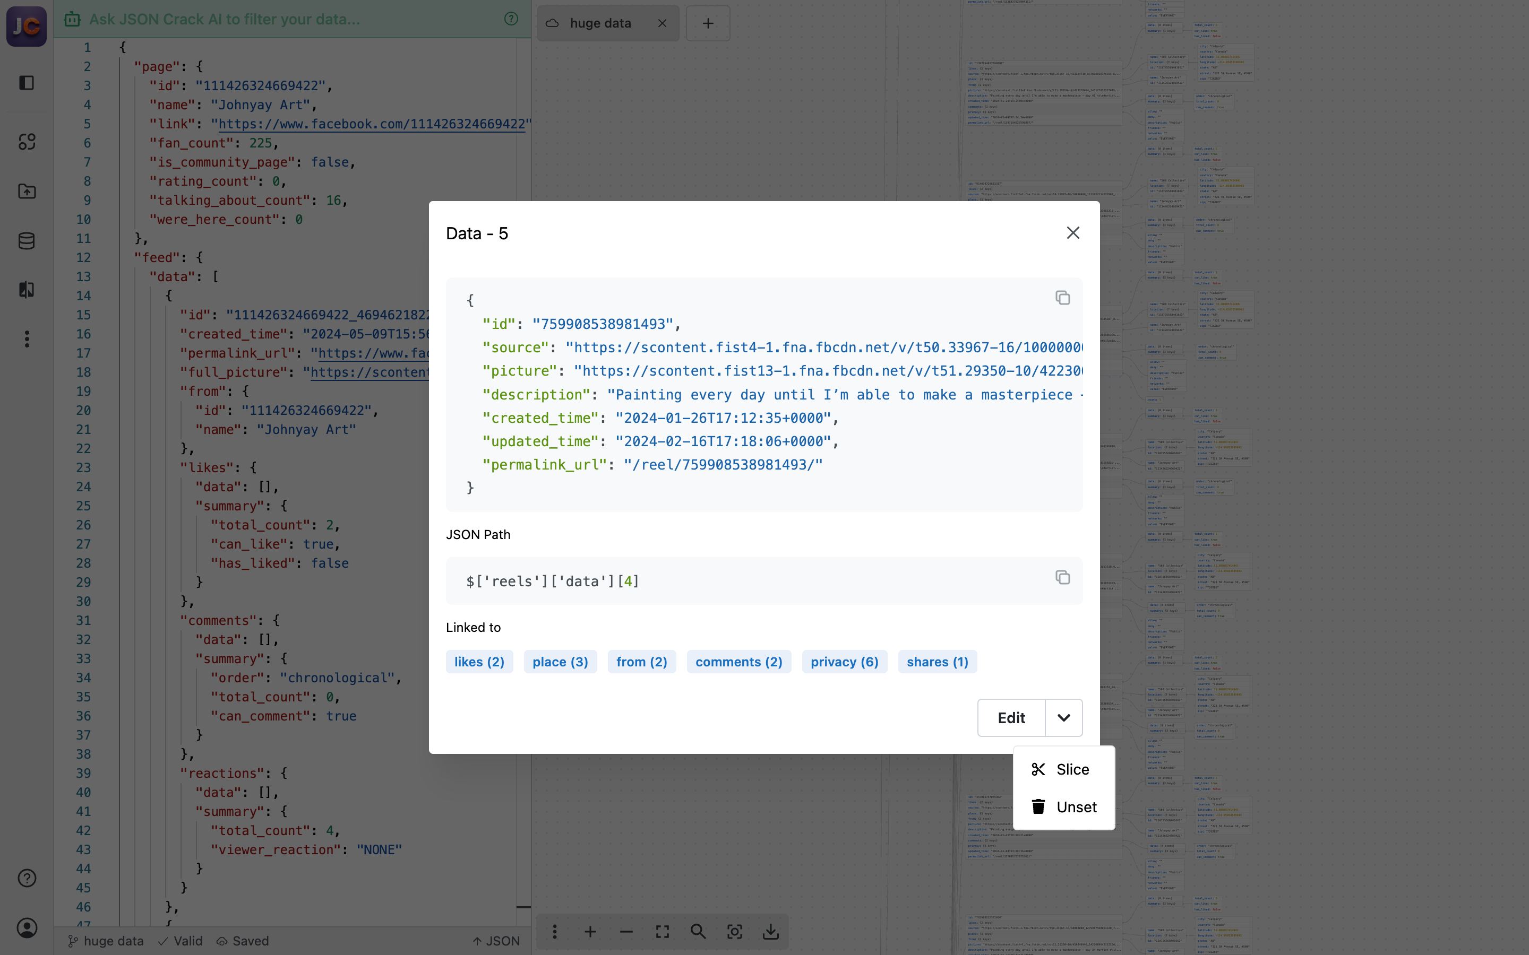
Task: Zoom out on the graph canvas
Action: 626,932
